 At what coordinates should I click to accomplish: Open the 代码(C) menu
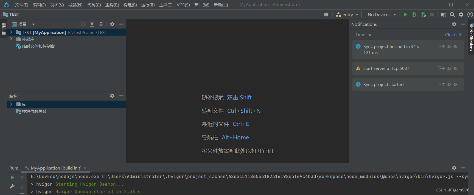pos(94,5)
